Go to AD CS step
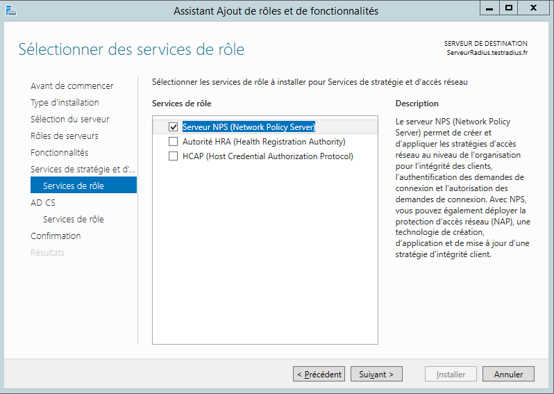 42,202
